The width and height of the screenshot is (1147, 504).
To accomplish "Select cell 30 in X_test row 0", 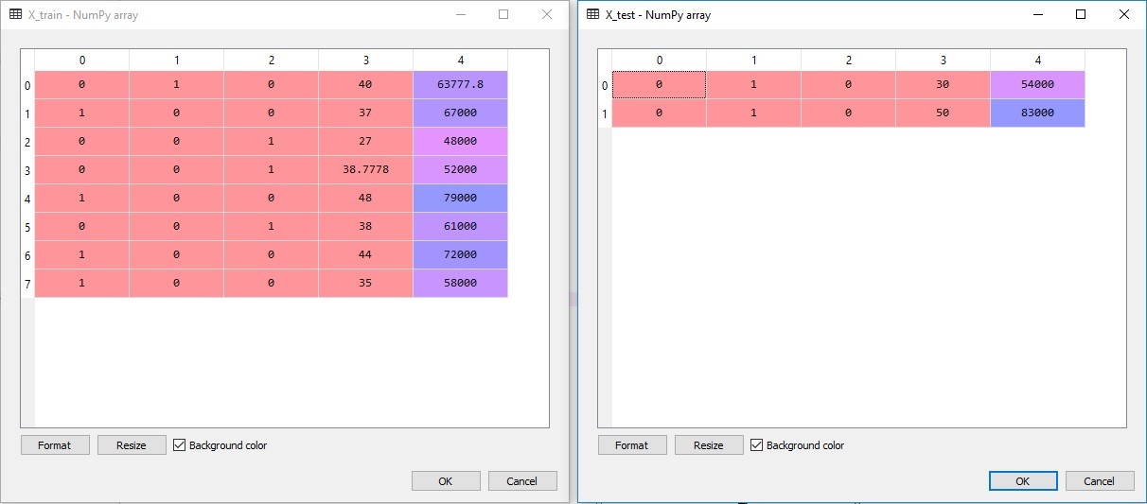I will pyautogui.click(x=943, y=84).
